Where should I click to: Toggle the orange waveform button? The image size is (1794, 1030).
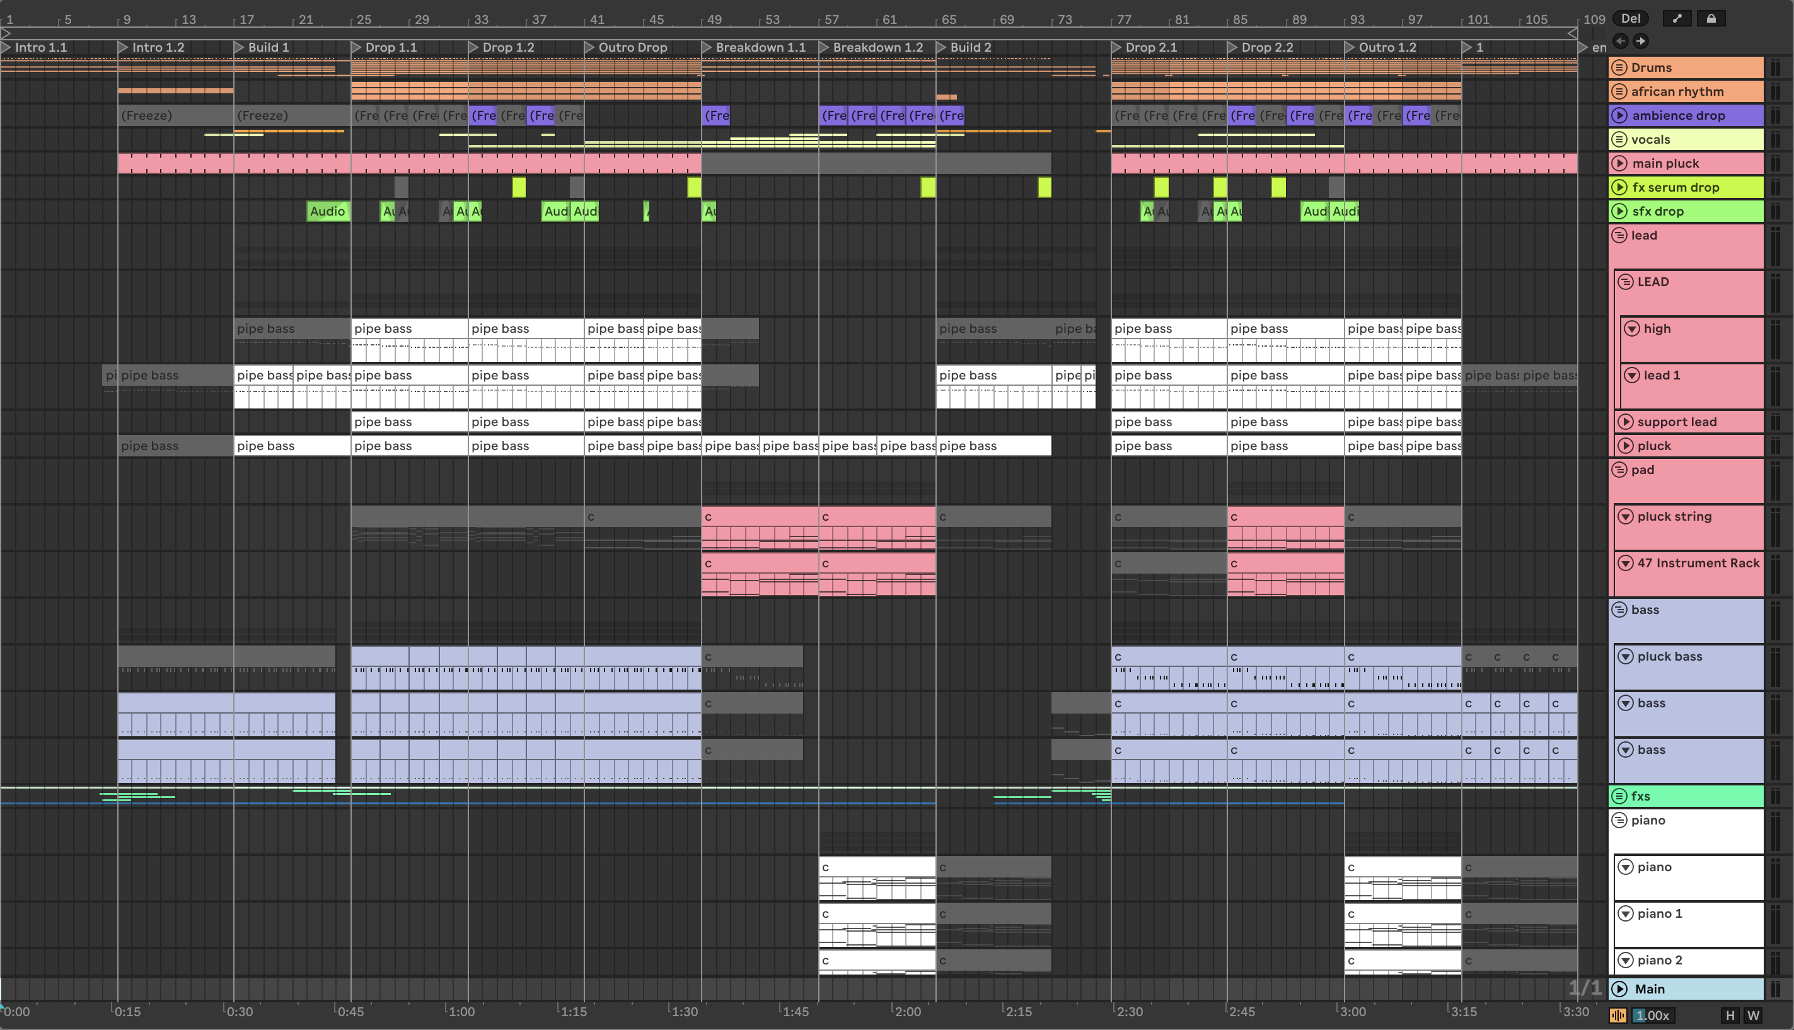point(1618,1016)
